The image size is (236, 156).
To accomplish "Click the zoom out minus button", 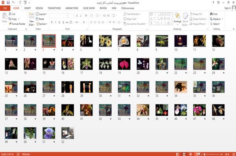I will pos(202,154).
